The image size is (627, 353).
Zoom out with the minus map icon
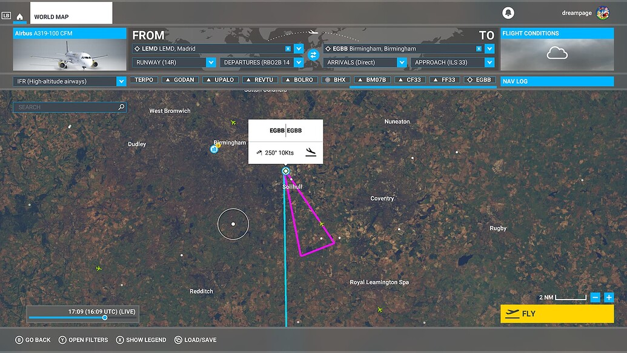point(595,297)
